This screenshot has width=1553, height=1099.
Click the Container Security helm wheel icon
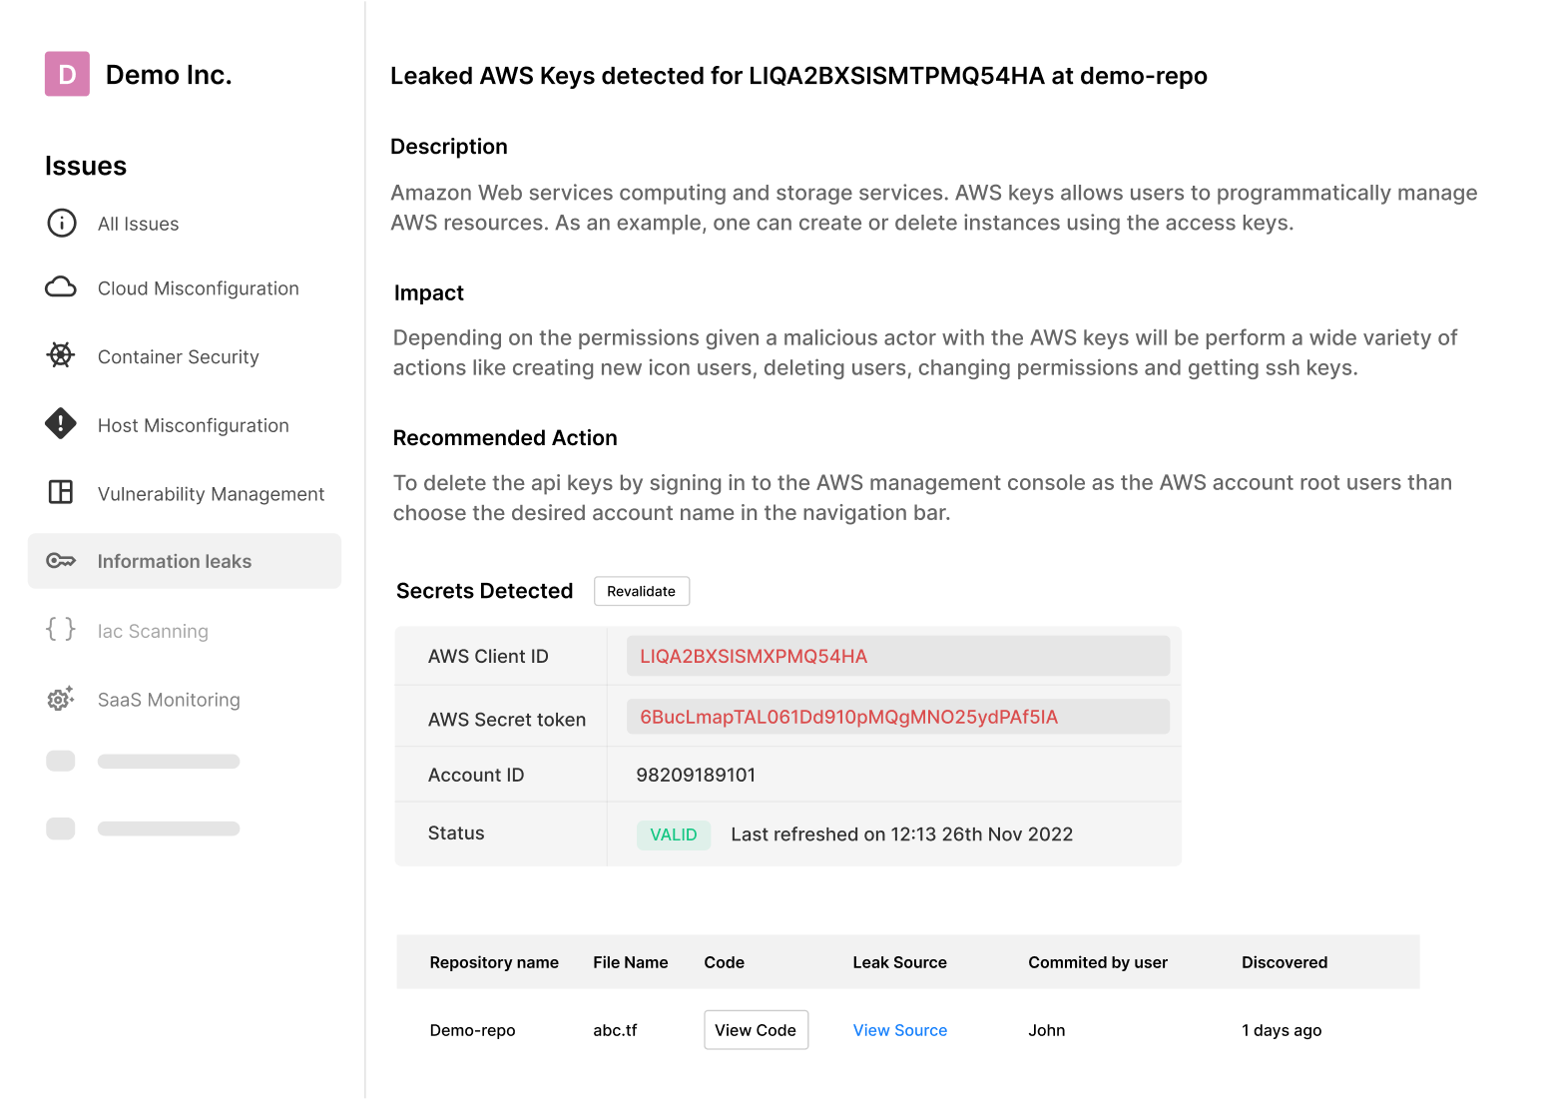pyautogui.click(x=61, y=355)
